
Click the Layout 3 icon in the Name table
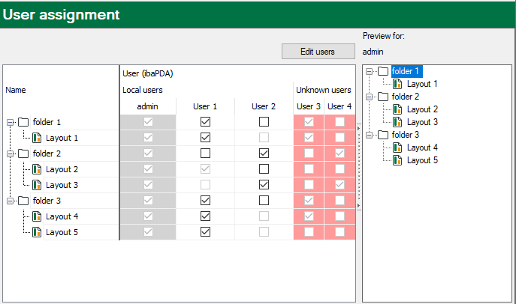[x=38, y=185]
